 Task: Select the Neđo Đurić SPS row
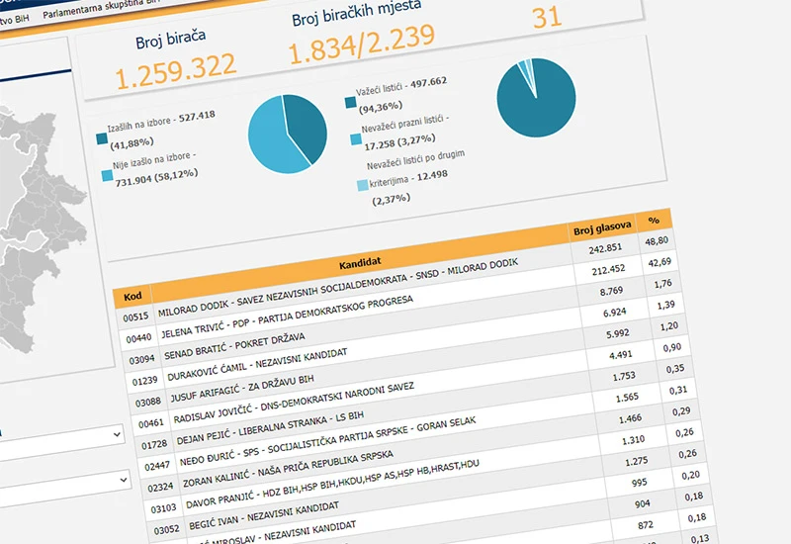418,427
